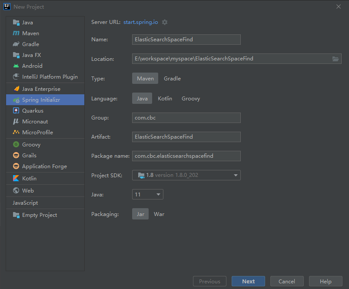Select Jar packaging
349x289 pixels.
(140, 214)
